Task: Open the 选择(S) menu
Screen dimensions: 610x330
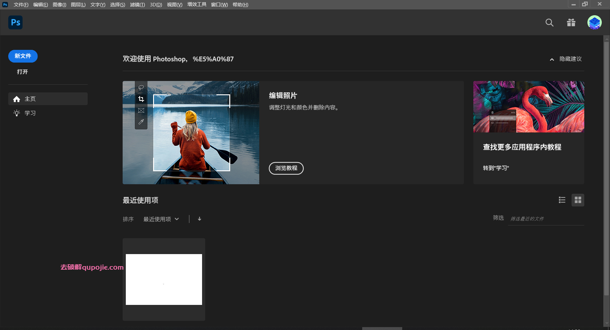Action: click(x=118, y=4)
